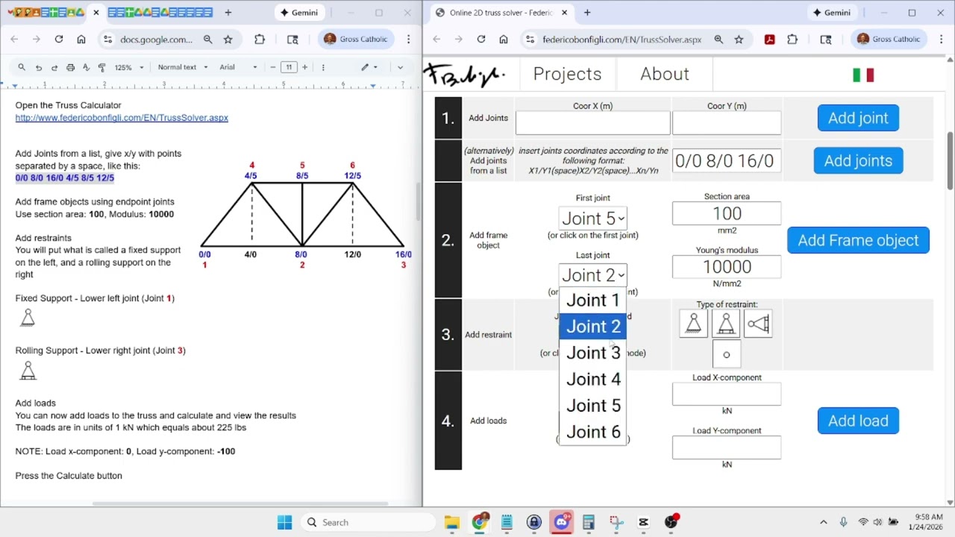Click the Add Frame object button

pos(858,240)
